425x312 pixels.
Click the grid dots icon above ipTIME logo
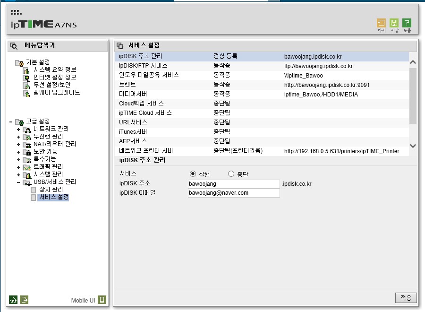pyautogui.click(x=16, y=12)
